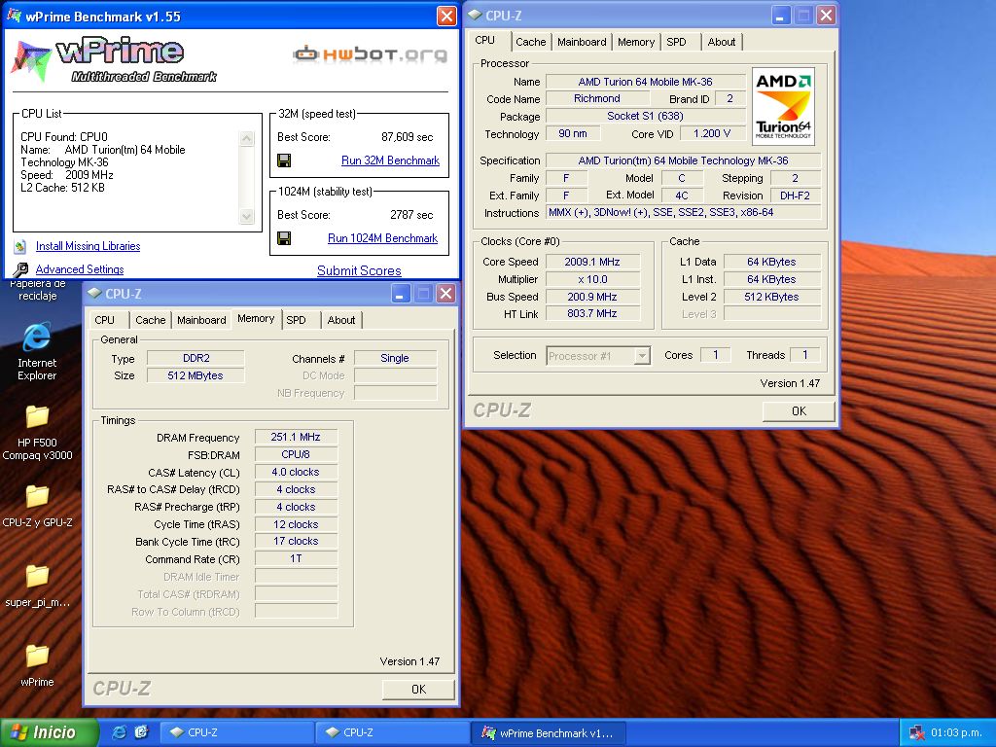Click the Level 2 512 KBytes cache field
The image size is (996, 747).
[x=771, y=297]
